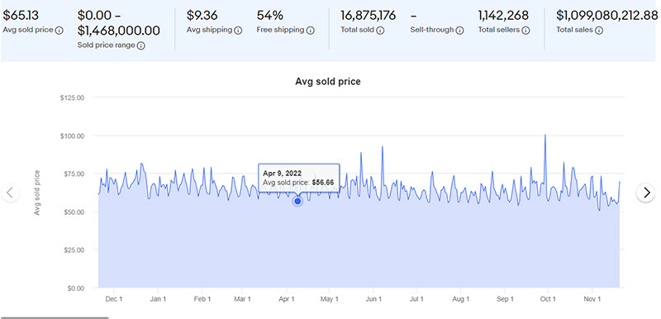Viewport: 661px width, 319px height.
Task: Click the Sep 1 x-axis label
Action: point(505,299)
